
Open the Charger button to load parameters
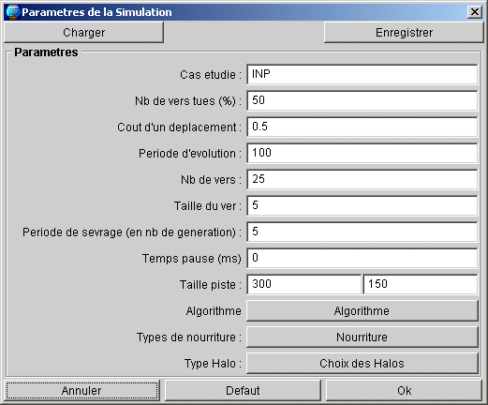83,33
